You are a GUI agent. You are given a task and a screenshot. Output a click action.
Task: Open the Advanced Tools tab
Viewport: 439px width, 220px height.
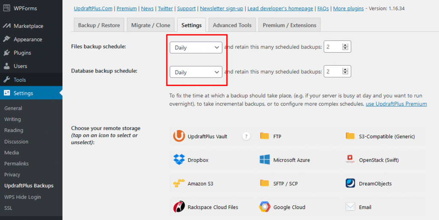(232, 25)
